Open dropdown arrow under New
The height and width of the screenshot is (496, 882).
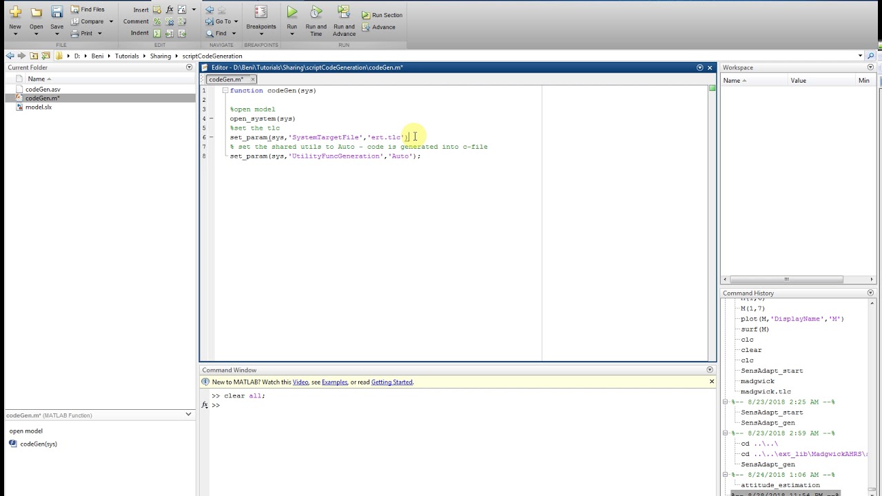click(15, 34)
